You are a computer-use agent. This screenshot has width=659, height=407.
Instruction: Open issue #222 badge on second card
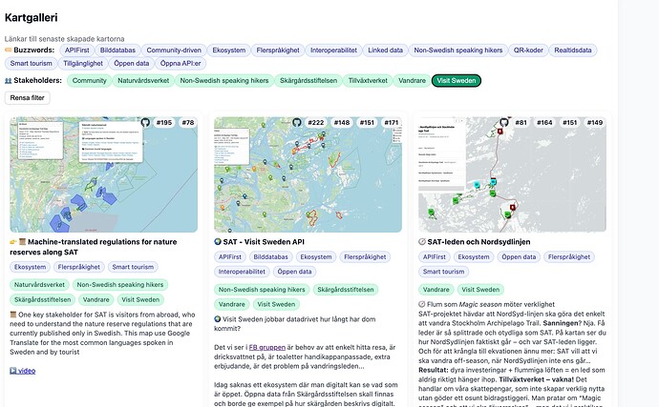click(x=316, y=123)
